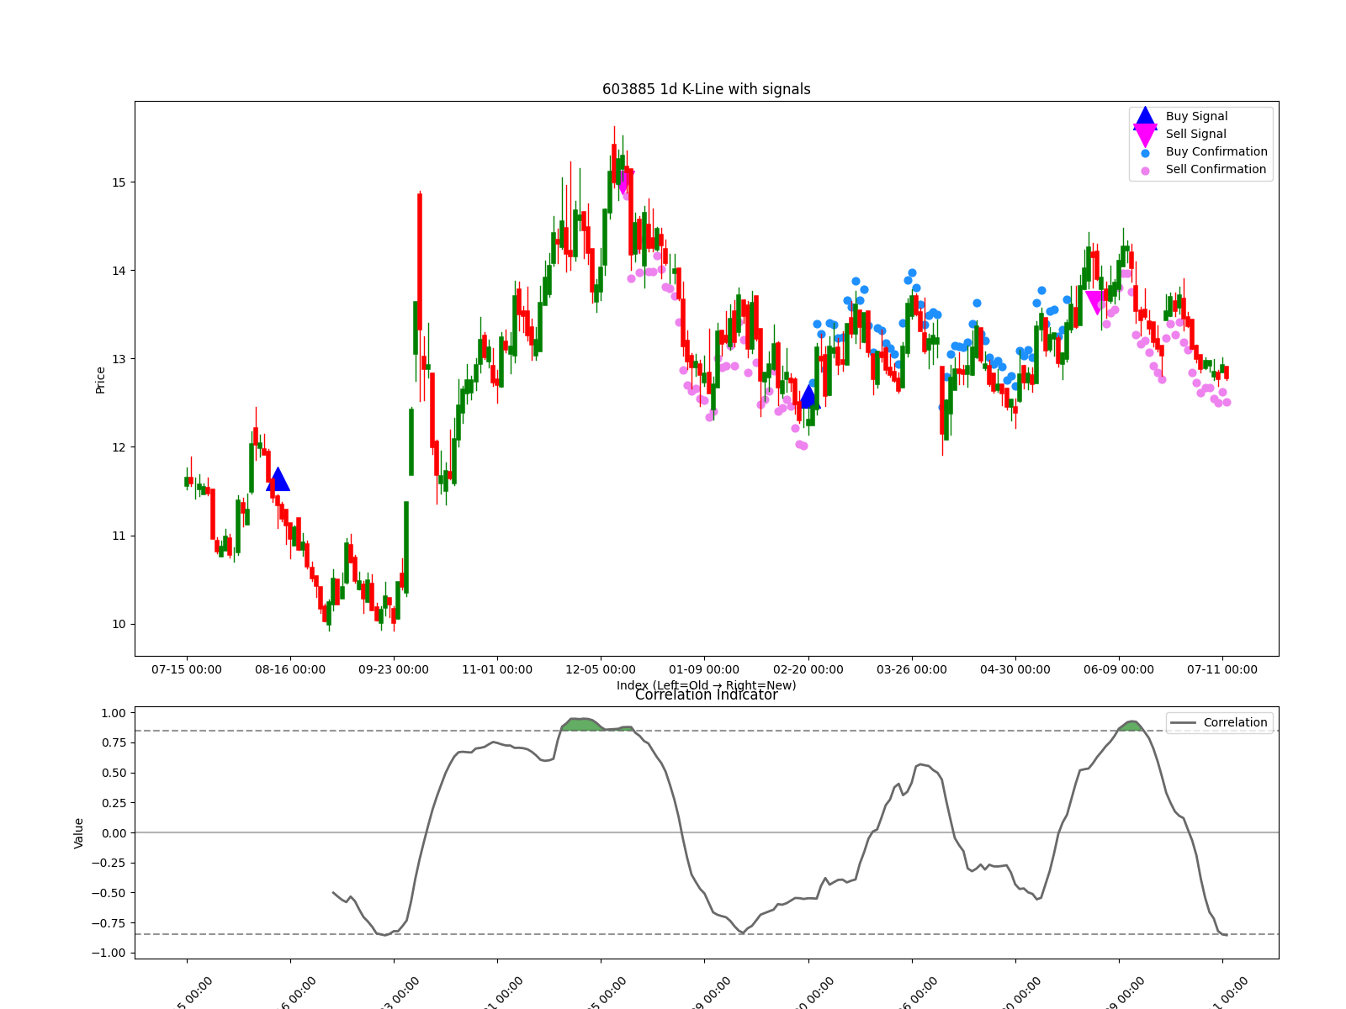Click the Buy Confirmation legend dot
Image resolution: width=1346 pixels, height=1009 pixels.
[x=1145, y=153]
